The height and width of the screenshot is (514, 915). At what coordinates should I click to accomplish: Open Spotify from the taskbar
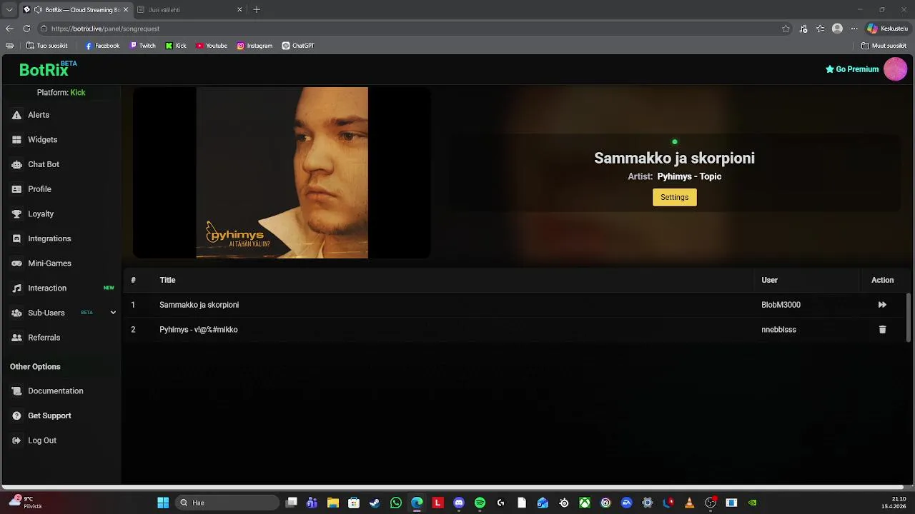480,503
